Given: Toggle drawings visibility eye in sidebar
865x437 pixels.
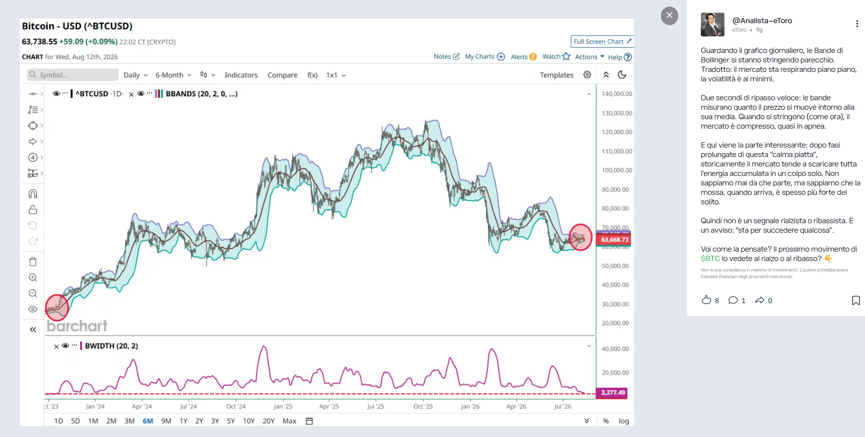Looking at the screenshot, I should tap(33, 309).
